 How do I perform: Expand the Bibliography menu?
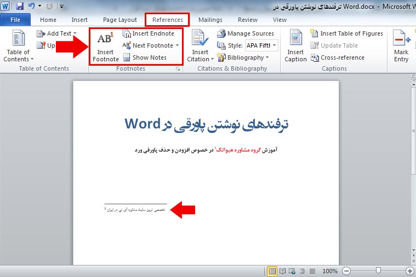coord(243,57)
